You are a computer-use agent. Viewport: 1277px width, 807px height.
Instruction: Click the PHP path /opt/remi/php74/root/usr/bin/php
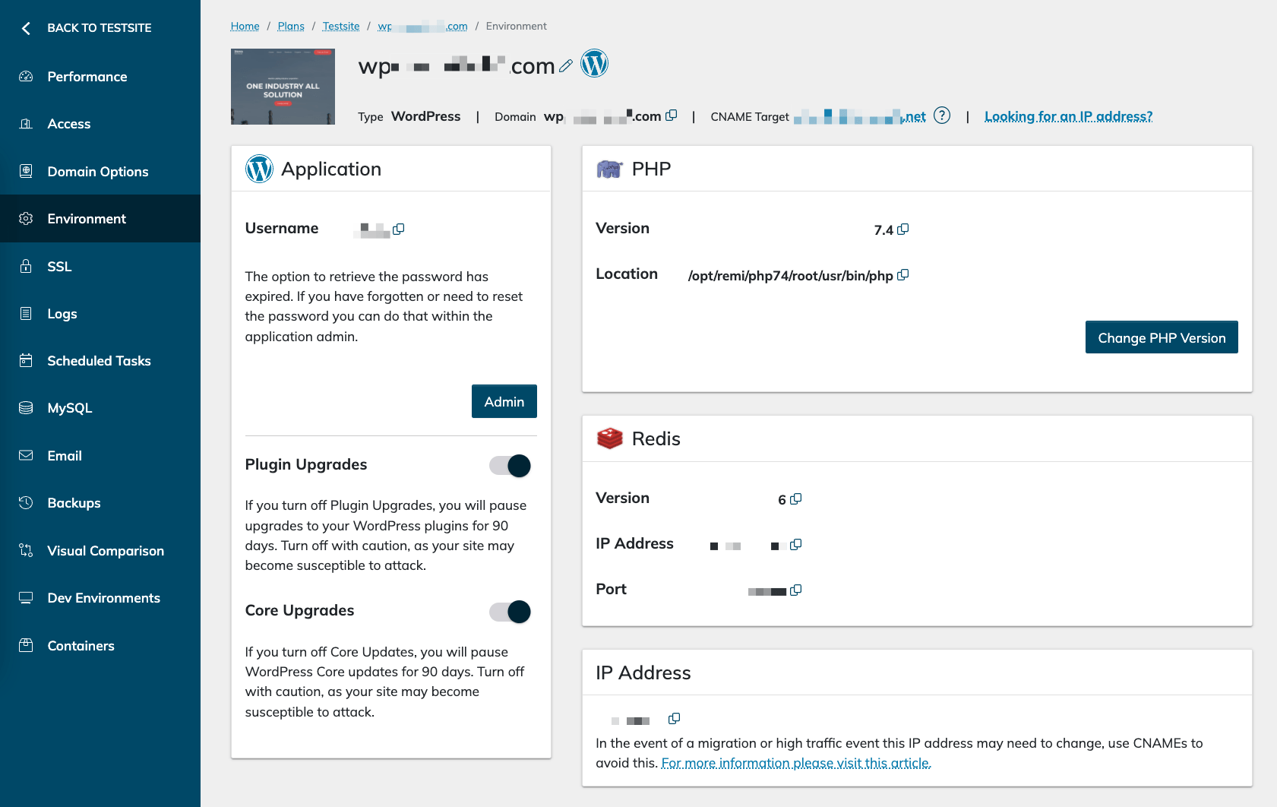coord(791,276)
